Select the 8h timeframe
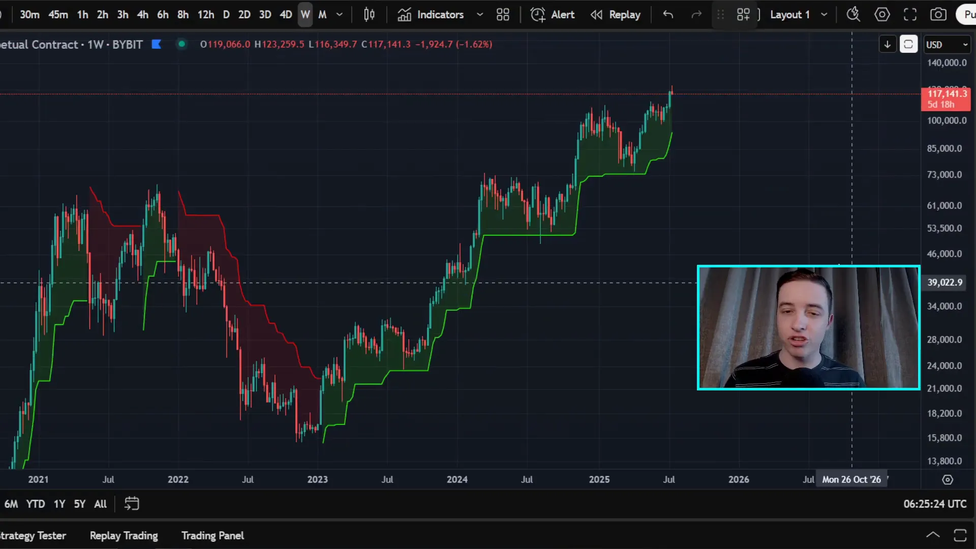 183,15
